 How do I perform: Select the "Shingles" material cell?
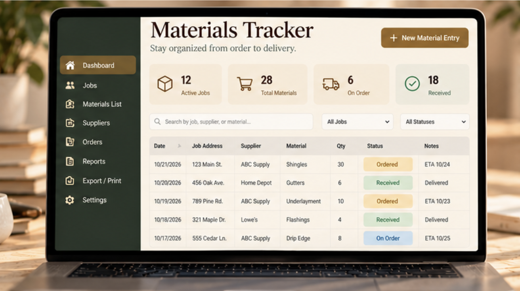pos(296,164)
